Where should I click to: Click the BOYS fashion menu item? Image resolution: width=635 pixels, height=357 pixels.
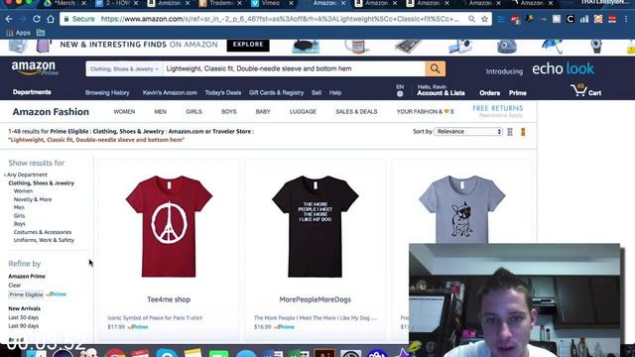(x=229, y=112)
